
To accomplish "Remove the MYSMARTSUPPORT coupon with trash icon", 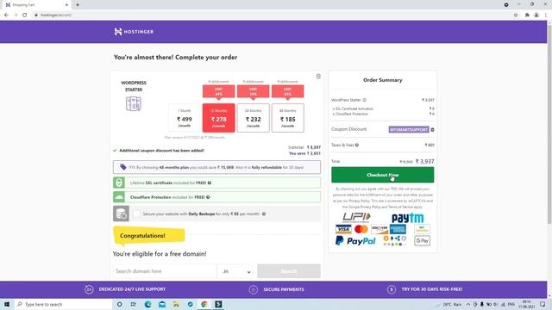I will coord(432,130).
